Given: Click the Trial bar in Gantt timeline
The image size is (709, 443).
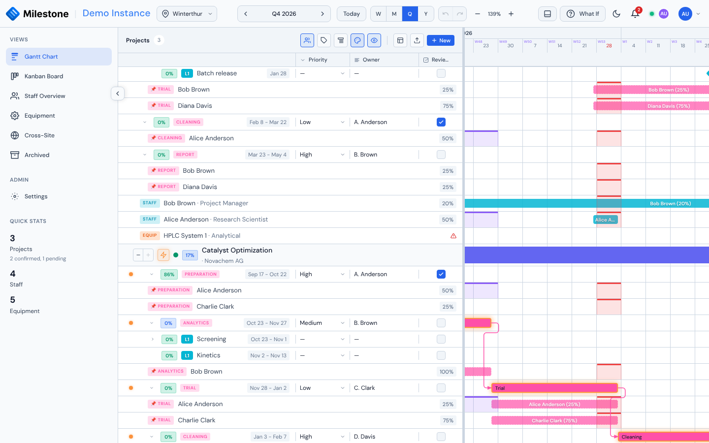Looking at the screenshot, I should pos(554,388).
